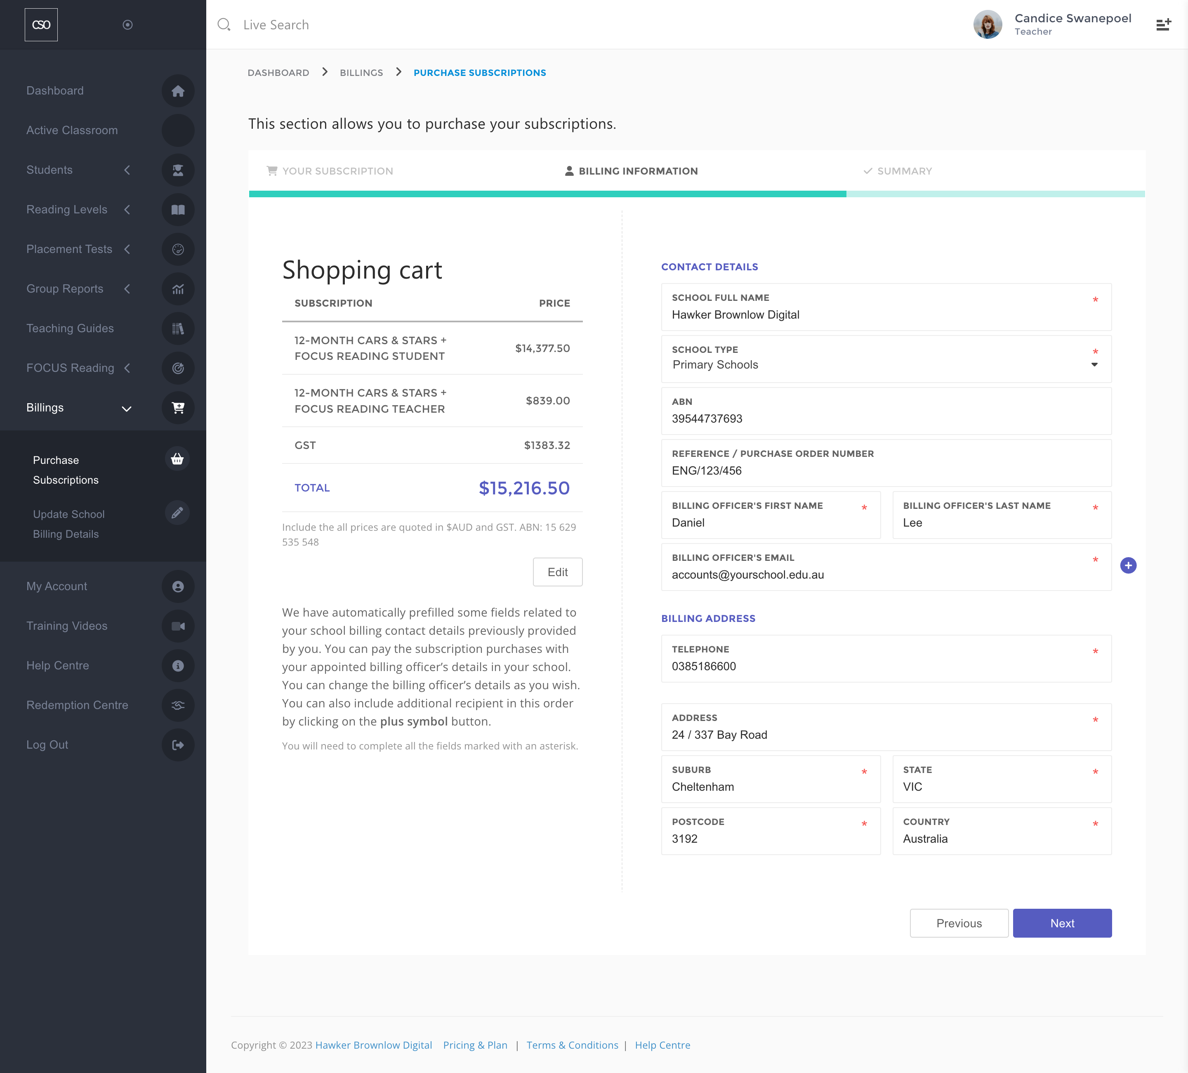Toggle the sidebar pin radio icon
This screenshot has width=1188, height=1073.
coord(127,25)
